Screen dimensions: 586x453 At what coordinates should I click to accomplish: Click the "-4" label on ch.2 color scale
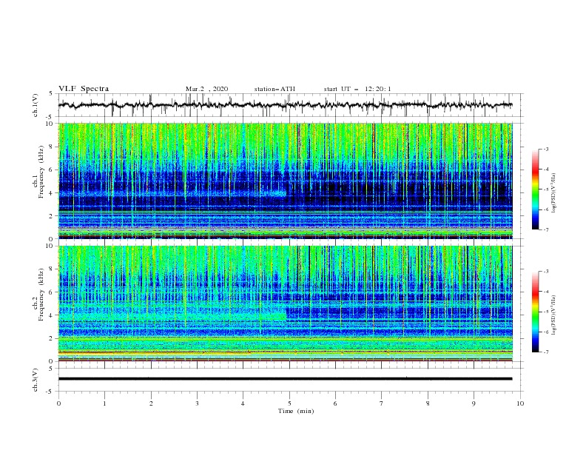click(546, 292)
